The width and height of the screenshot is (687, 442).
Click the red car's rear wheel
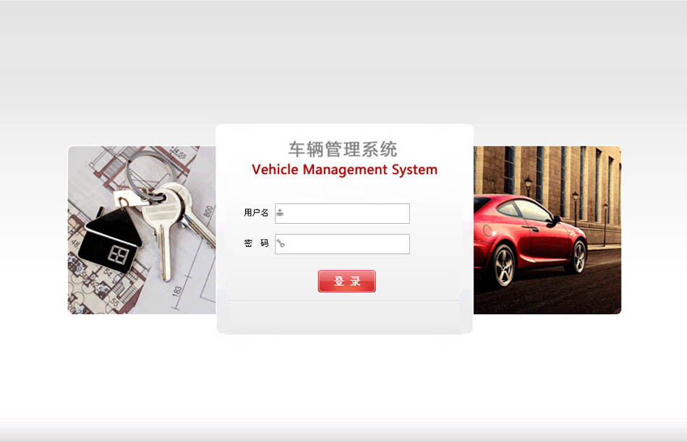(504, 266)
